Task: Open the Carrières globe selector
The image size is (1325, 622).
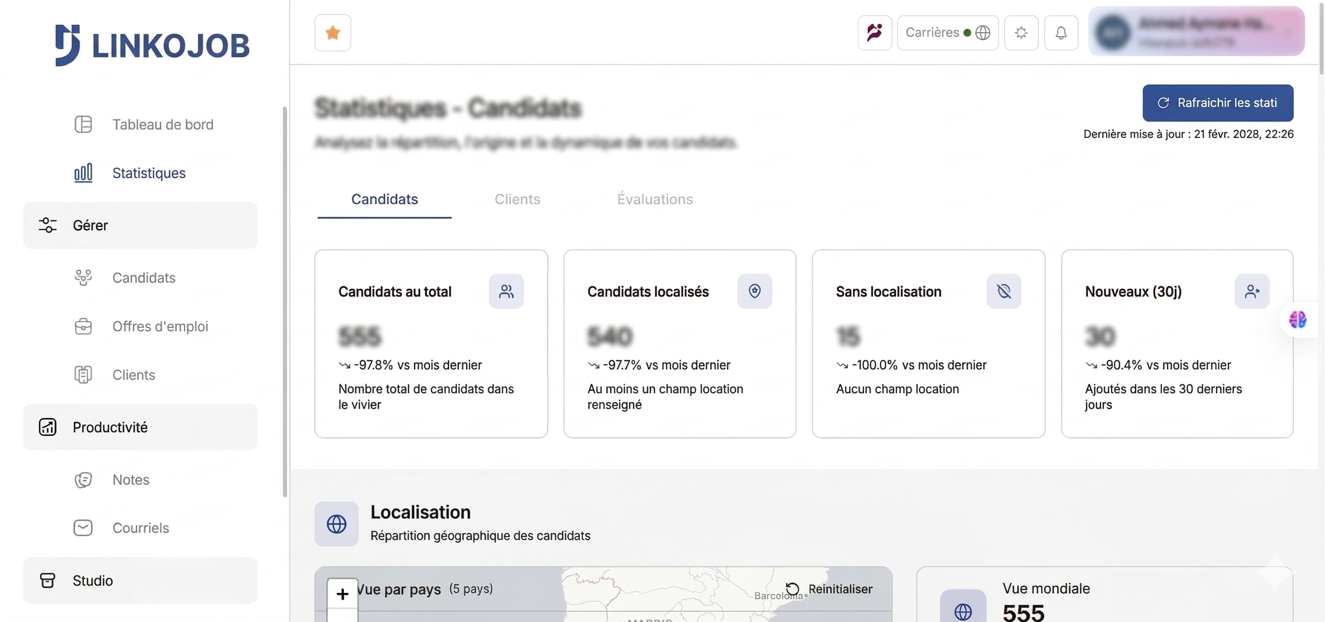Action: coord(948,33)
